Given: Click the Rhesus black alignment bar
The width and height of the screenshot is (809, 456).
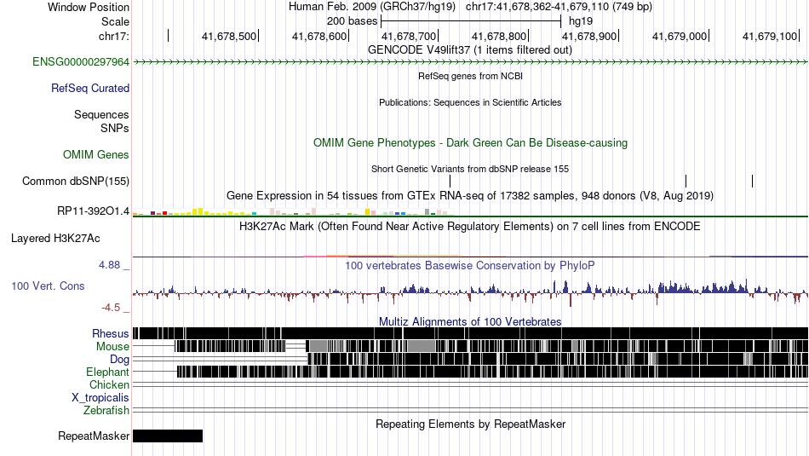Looking at the screenshot, I should click(x=471, y=333).
